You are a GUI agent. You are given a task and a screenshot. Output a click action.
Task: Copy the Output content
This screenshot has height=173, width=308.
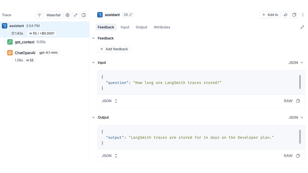click(x=298, y=156)
